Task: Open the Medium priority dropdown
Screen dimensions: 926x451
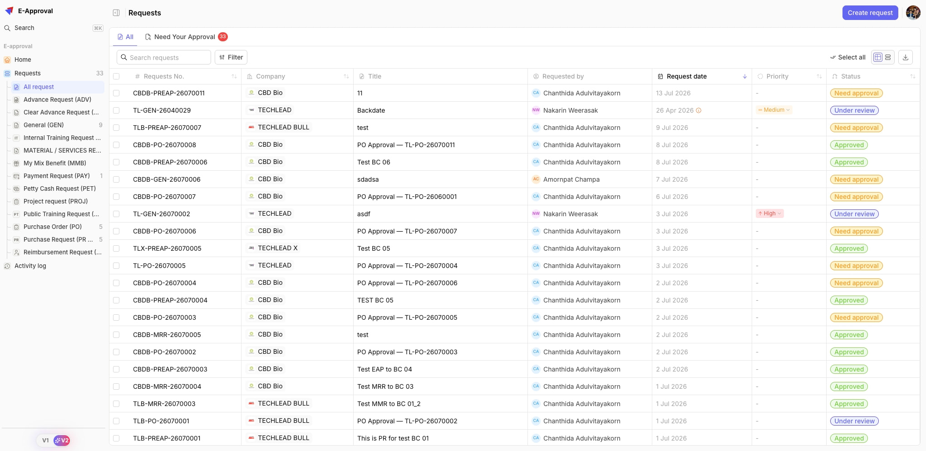Action: click(774, 110)
